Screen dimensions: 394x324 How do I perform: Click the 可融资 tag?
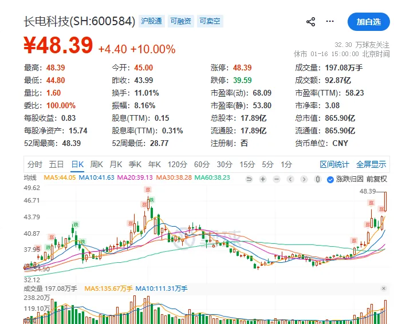click(180, 21)
